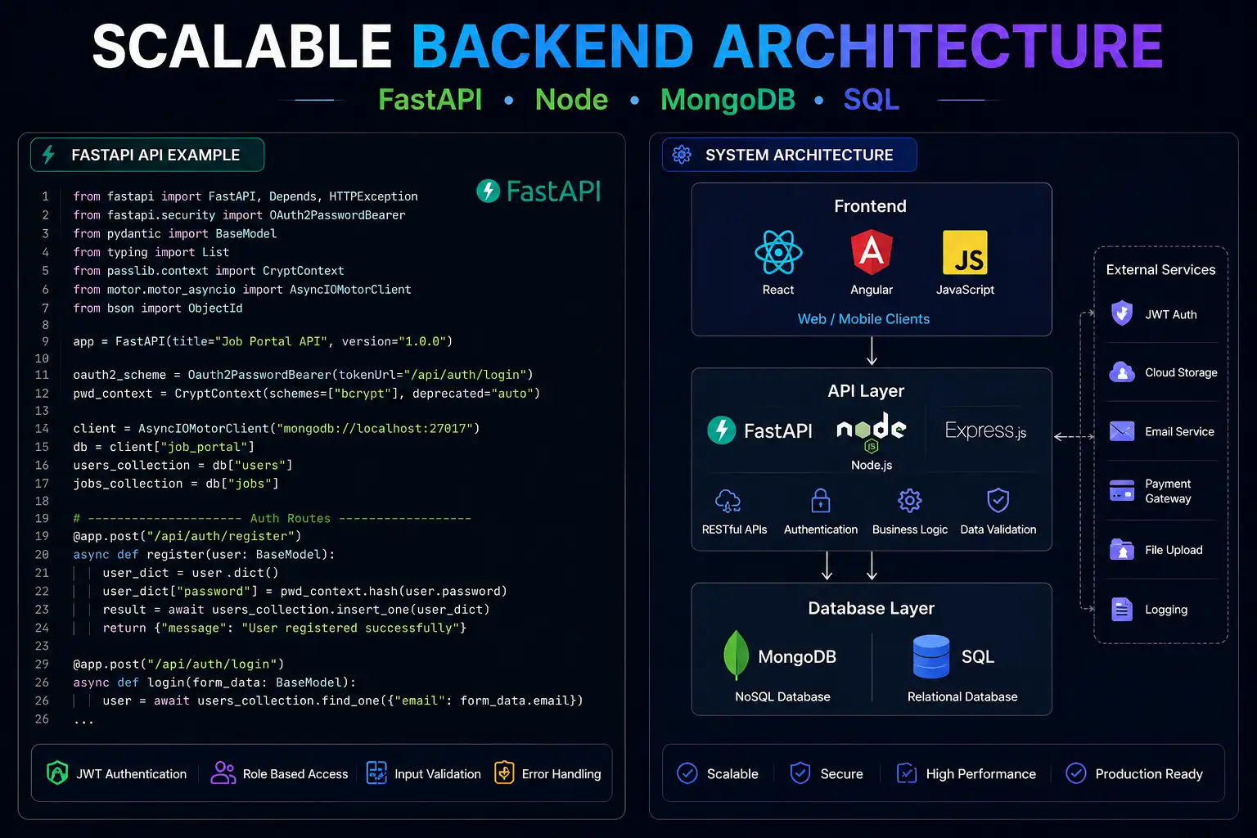Click the Web / Mobile Clients link

point(863,319)
